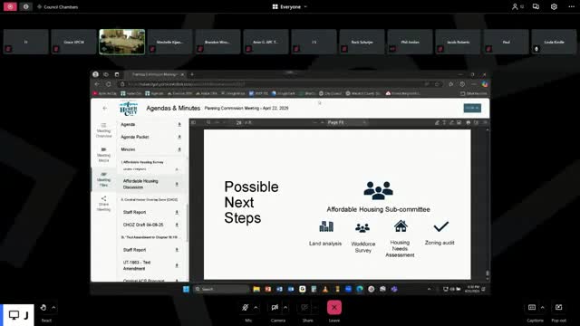Expand the React options arrow
Viewport: 580px width, 326px height.
coord(54,308)
